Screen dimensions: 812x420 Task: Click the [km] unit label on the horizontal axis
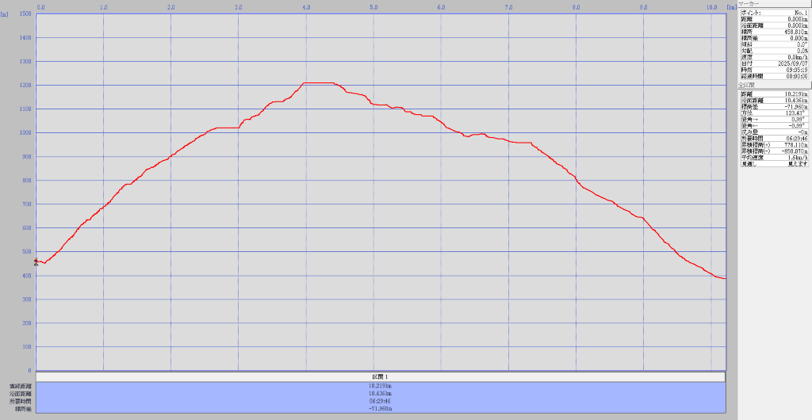(x=731, y=7)
